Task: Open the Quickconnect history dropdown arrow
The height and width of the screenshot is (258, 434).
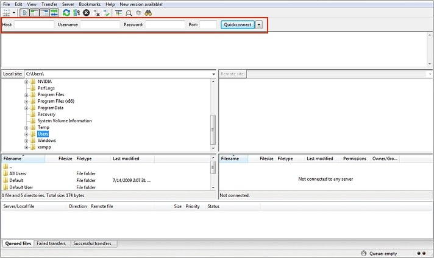Action: (259, 24)
